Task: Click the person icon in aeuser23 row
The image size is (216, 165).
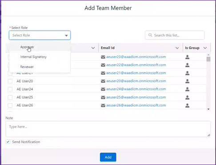Action: point(187,57)
